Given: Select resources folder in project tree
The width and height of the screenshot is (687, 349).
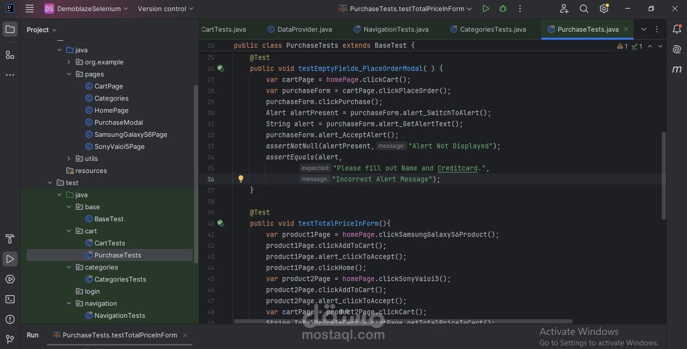Looking at the screenshot, I should pyautogui.click(x=87, y=170).
